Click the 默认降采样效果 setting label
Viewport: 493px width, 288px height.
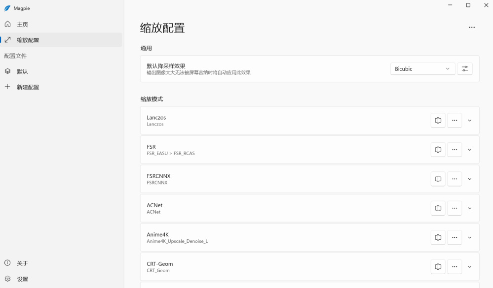[166, 66]
